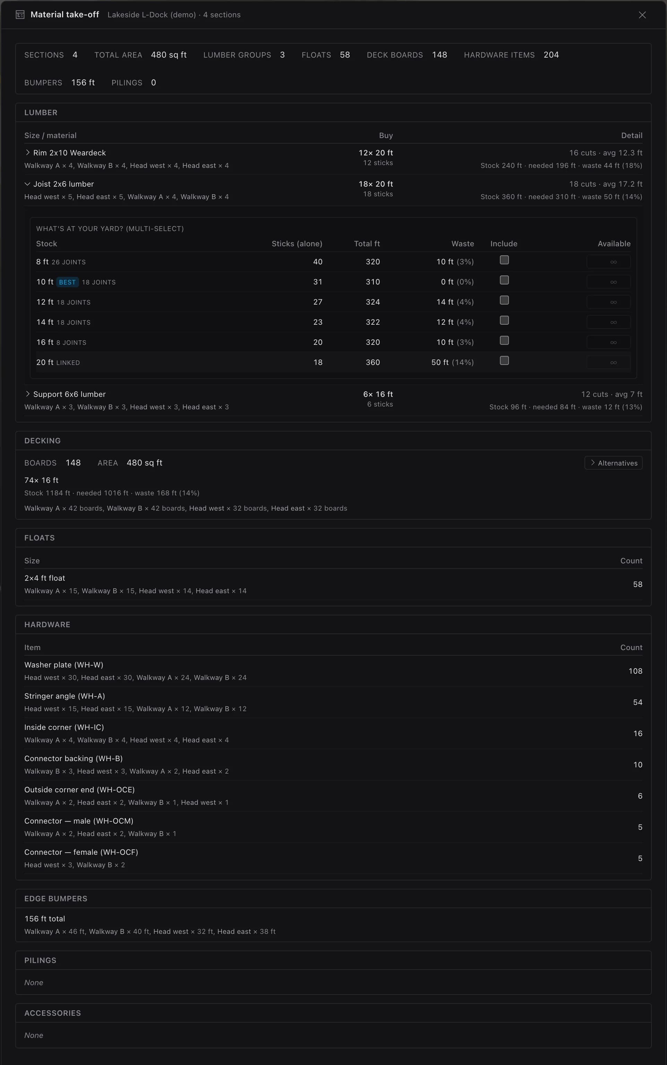Include 10 ft BEST stock checkbox
Viewport: 667px width, 1065px height.
point(504,280)
